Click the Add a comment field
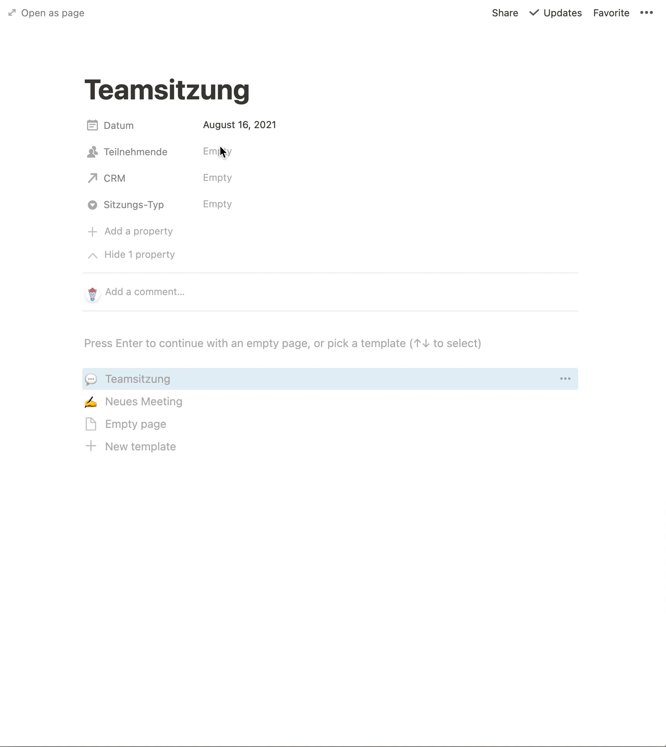This screenshot has width=666, height=747. tap(145, 292)
